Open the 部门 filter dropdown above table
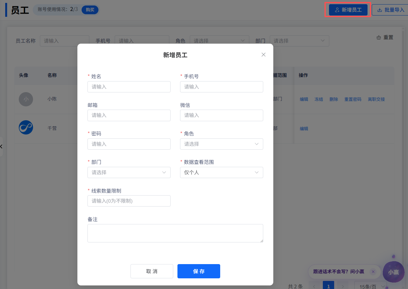This screenshot has width=408, height=289. 299,41
